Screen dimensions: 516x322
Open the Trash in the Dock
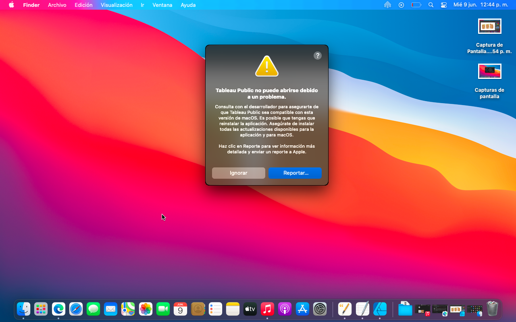coord(492,309)
